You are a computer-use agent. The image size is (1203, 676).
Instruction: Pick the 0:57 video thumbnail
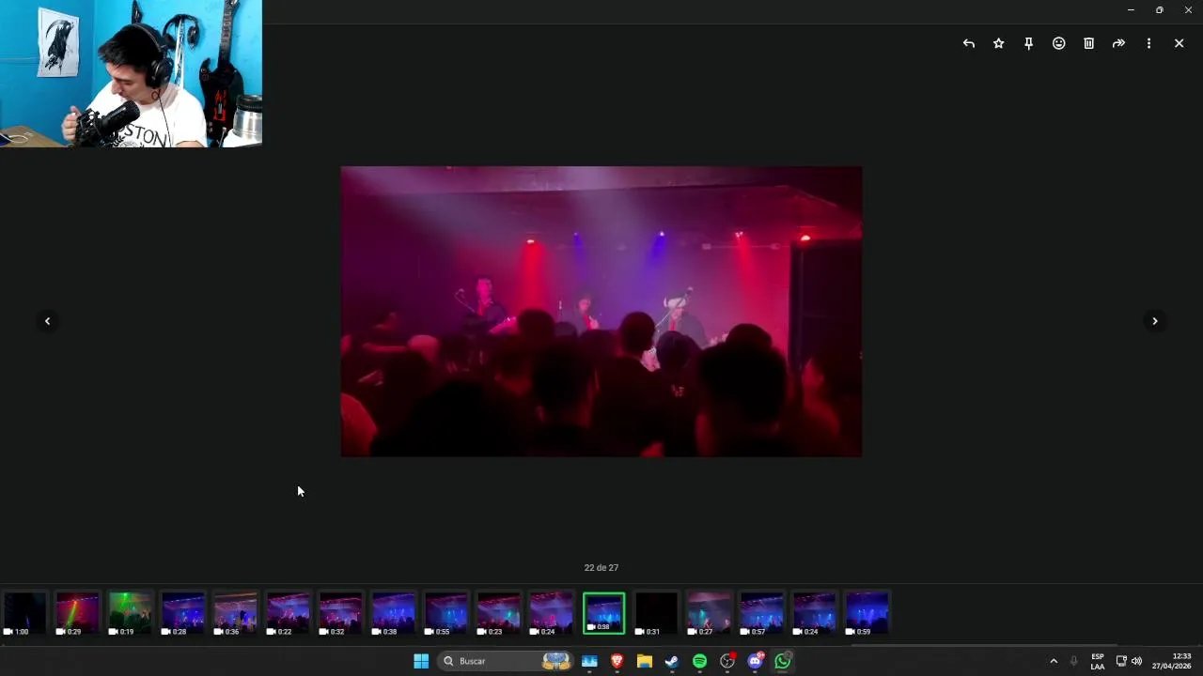(x=762, y=613)
